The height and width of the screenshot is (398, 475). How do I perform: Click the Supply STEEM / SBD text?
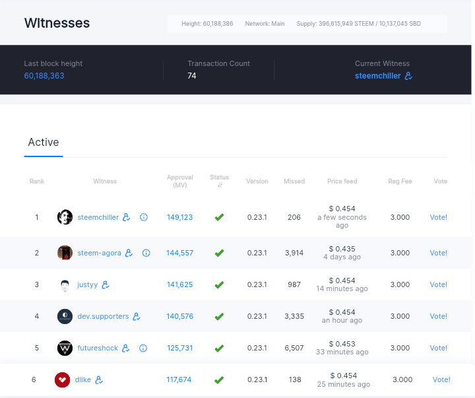(x=358, y=24)
